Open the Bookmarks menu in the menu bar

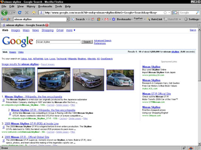[x=45, y=6]
